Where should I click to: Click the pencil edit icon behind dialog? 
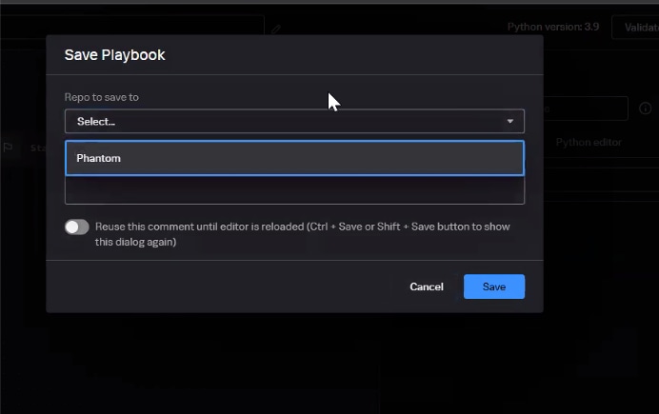[x=276, y=30]
